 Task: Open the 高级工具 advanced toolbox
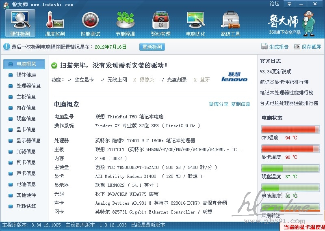tap(230, 24)
